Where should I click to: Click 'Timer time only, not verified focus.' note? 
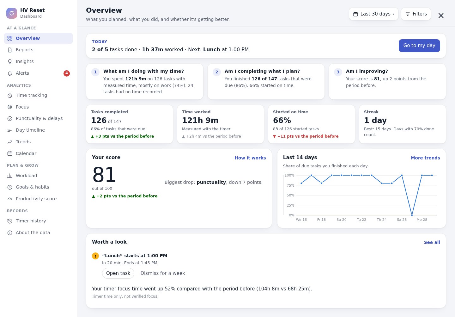click(125, 296)
